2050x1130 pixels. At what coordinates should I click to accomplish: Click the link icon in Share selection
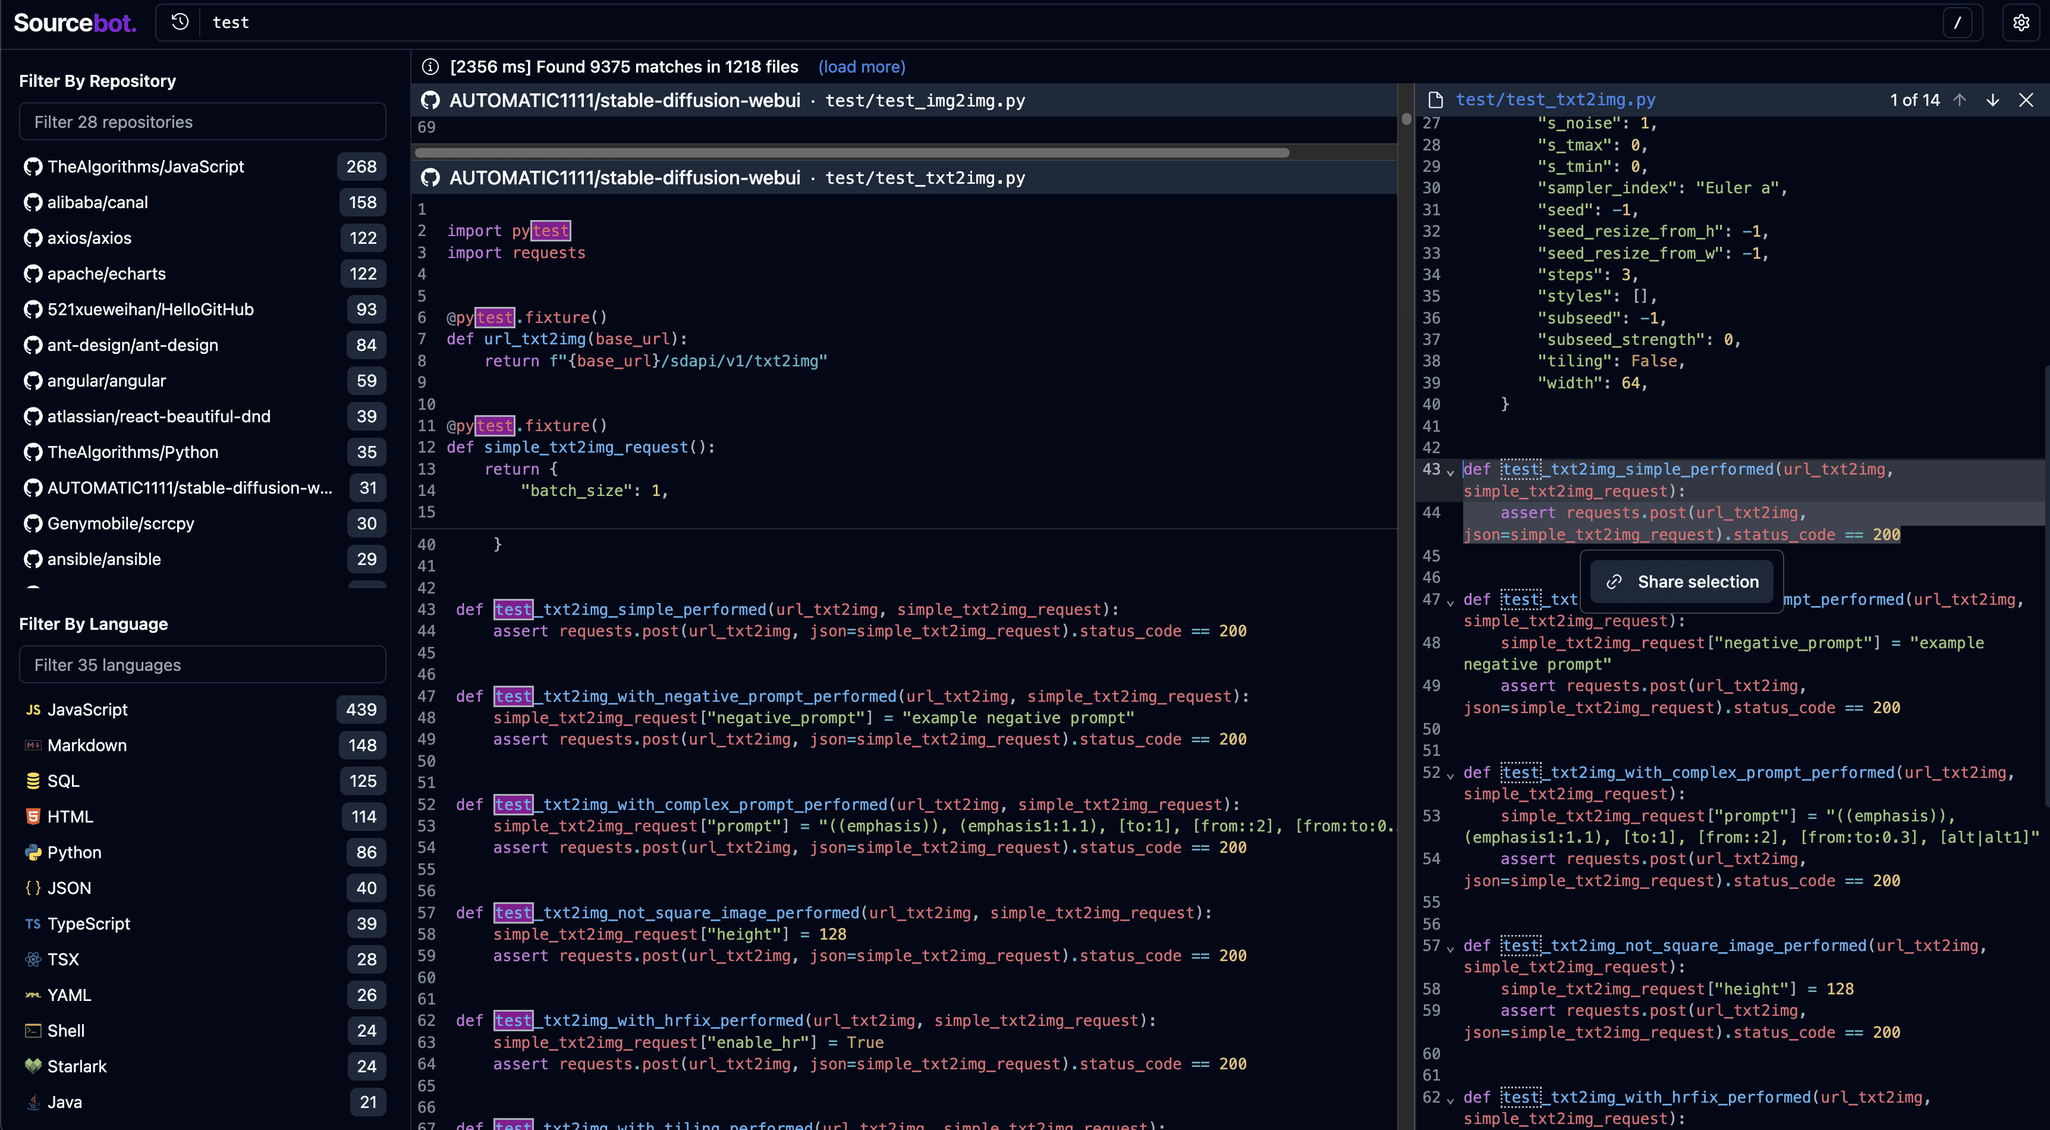1614,582
